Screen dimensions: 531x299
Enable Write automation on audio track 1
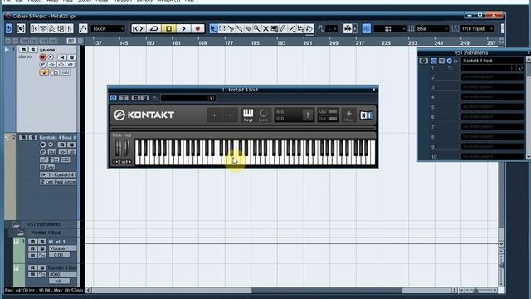click(x=71, y=57)
